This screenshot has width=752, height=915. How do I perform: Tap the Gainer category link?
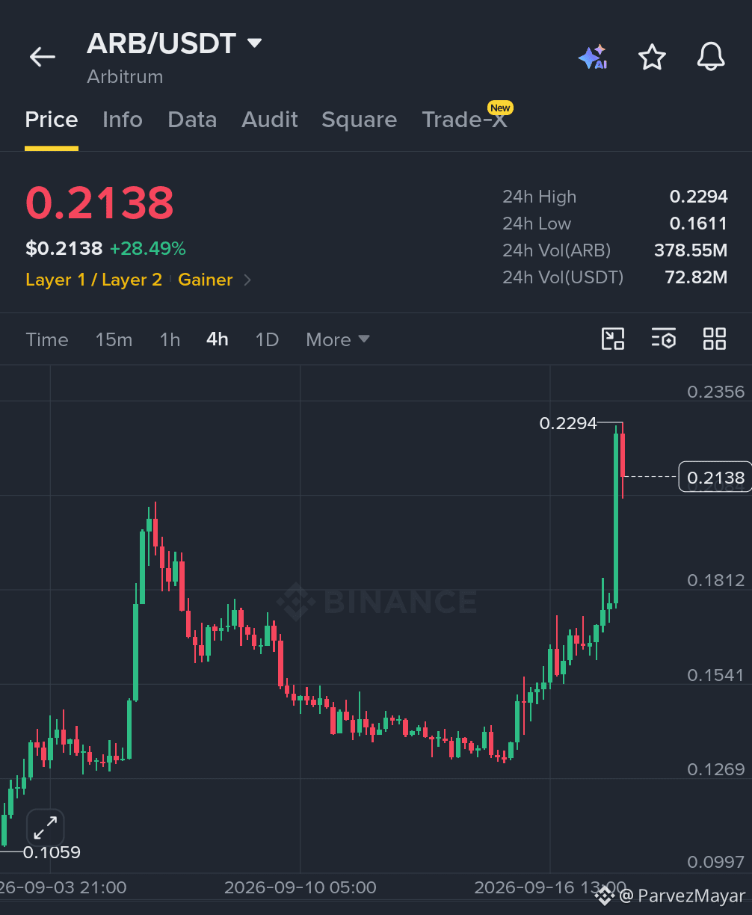tap(206, 280)
